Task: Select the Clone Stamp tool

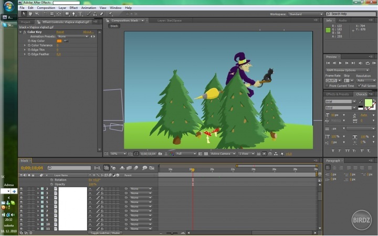Action: click(95, 14)
